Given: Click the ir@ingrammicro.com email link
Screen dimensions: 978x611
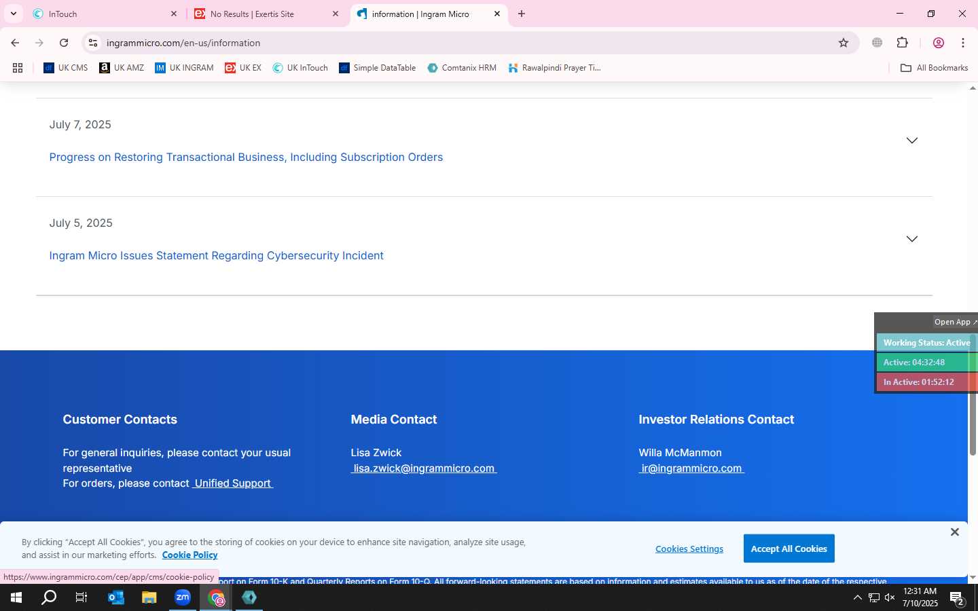Looking at the screenshot, I should pyautogui.click(x=691, y=468).
